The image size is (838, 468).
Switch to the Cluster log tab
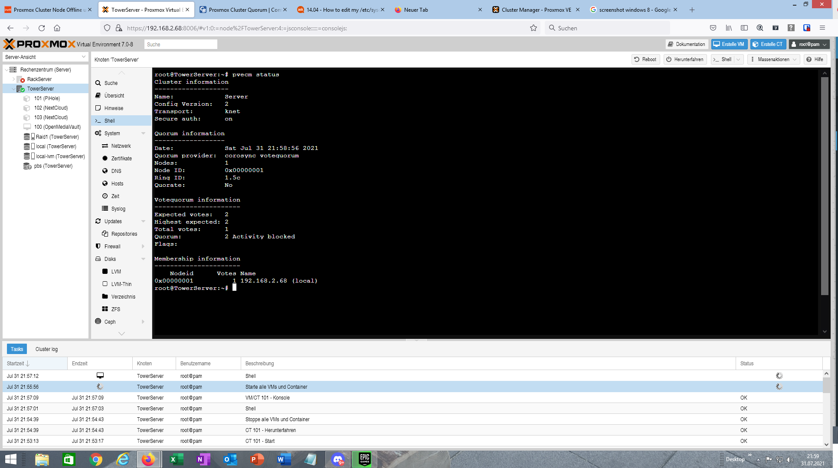(x=46, y=349)
